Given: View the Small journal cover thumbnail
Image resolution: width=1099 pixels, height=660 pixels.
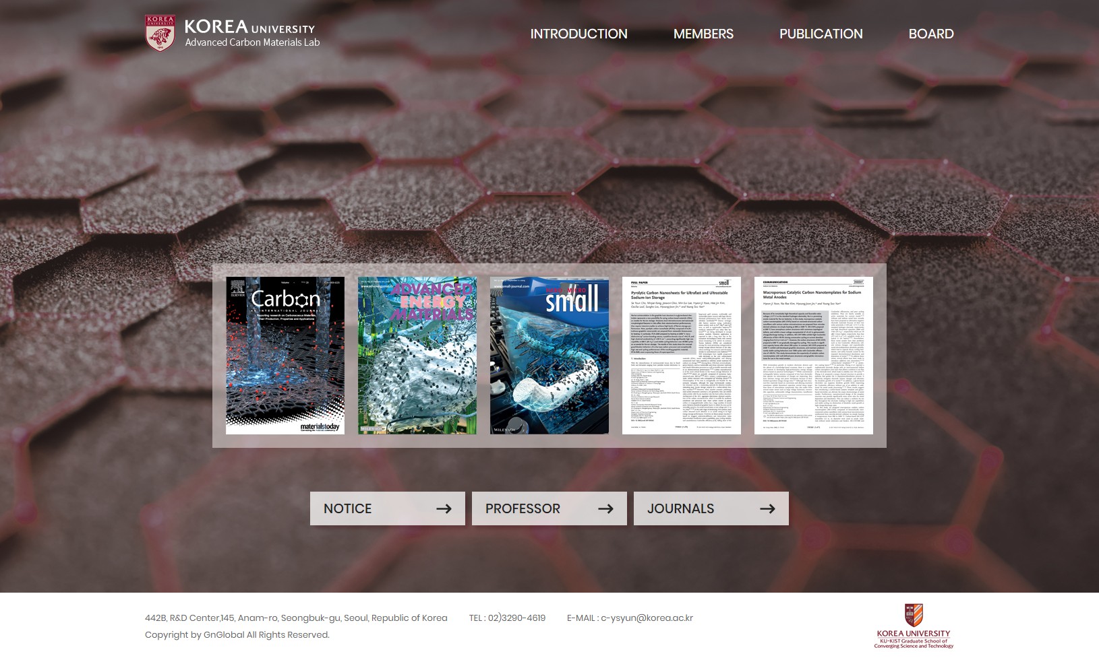Looking at the screenshot, I should (x=549, y=356).
